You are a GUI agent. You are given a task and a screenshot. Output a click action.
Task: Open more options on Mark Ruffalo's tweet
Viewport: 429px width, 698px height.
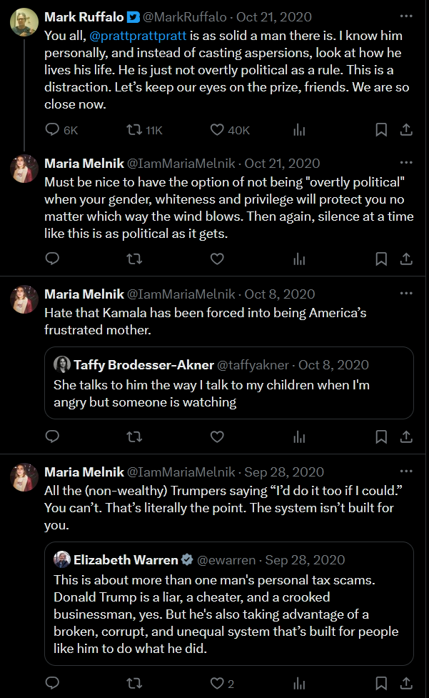(x=406, y=16)
